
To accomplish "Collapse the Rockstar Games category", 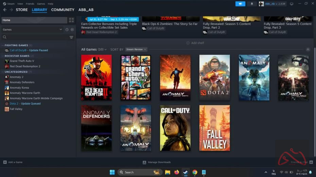I will (3, 56).
